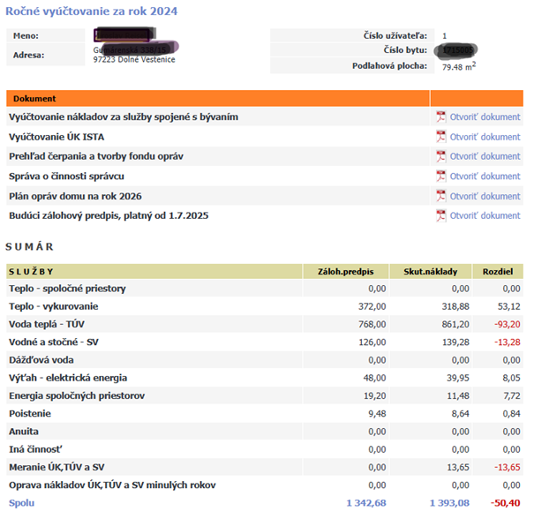This screenshot has width=534, height=519.
Task: Open 'Otvoriť dokument' link for Prehľad čerpania
Action: pos(485,156)
